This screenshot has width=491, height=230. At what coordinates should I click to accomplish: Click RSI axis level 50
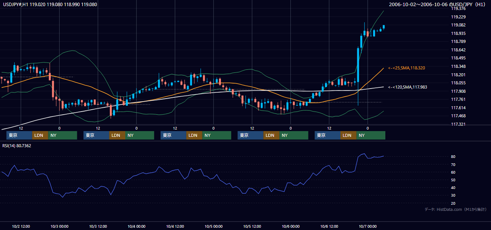point(453,180)
